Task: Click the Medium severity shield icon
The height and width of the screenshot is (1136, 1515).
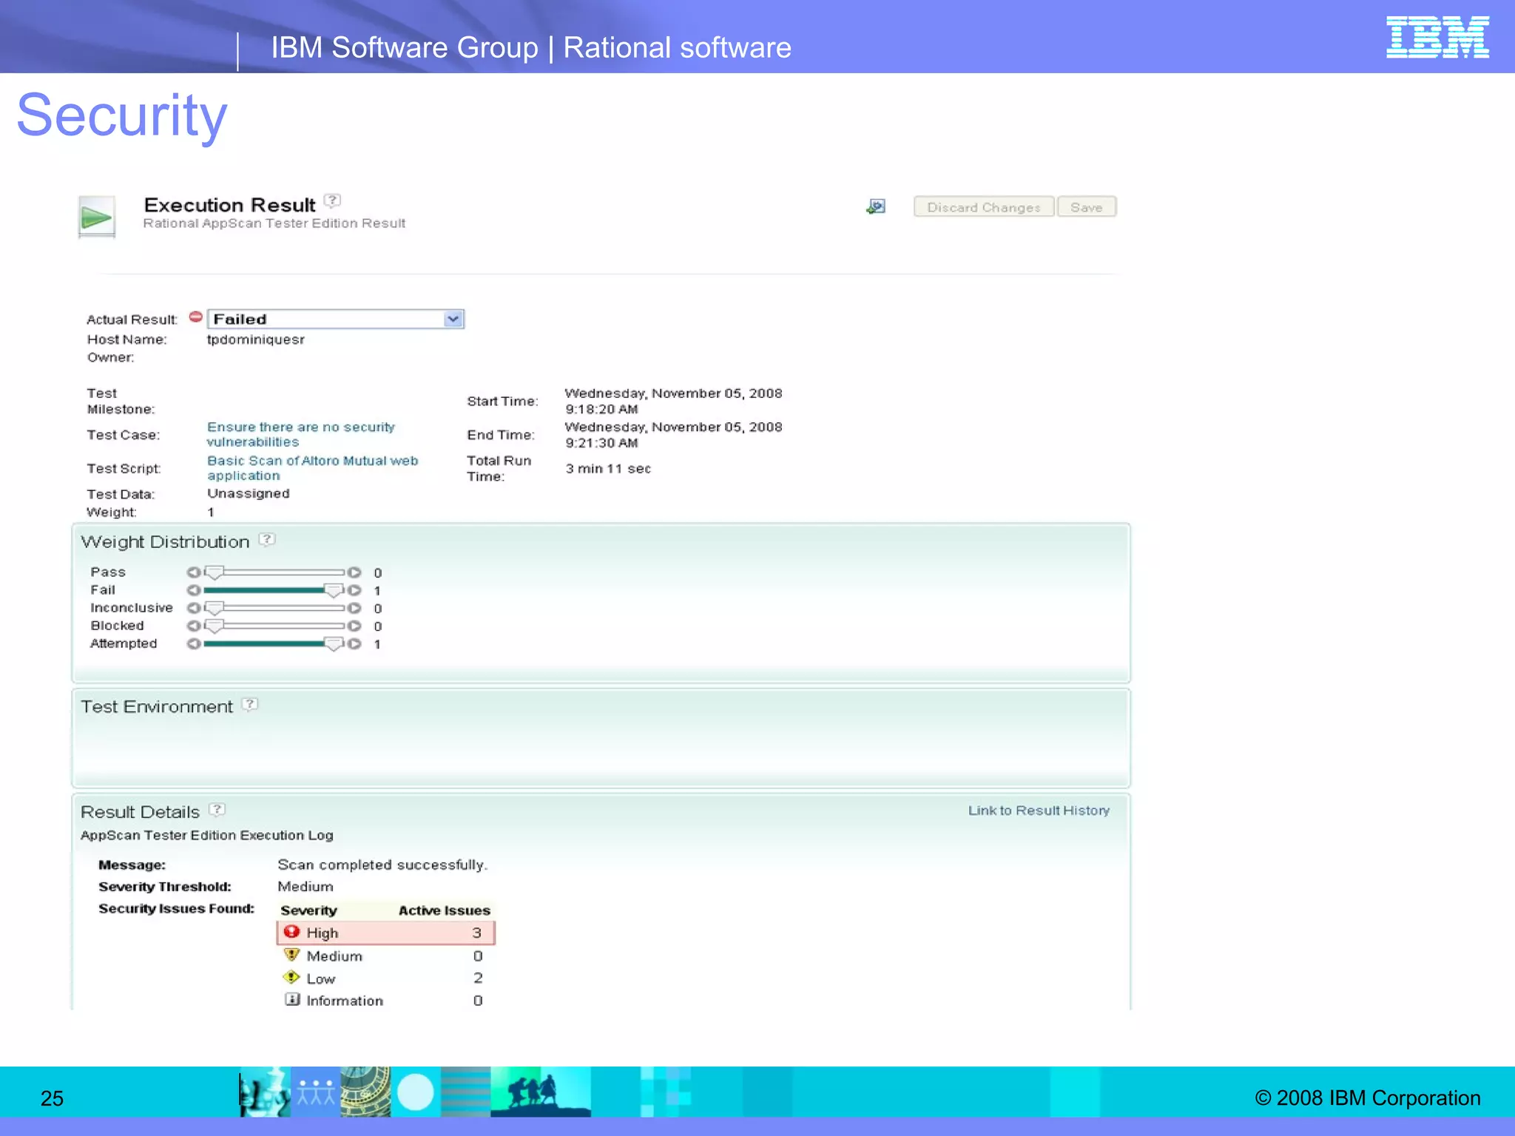Action: pyautogui.click(x=292, y=955)
